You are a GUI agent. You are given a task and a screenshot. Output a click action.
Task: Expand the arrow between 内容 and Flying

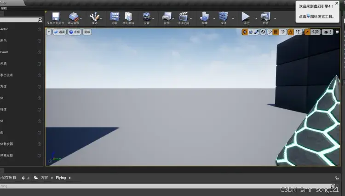coord(52,178)
